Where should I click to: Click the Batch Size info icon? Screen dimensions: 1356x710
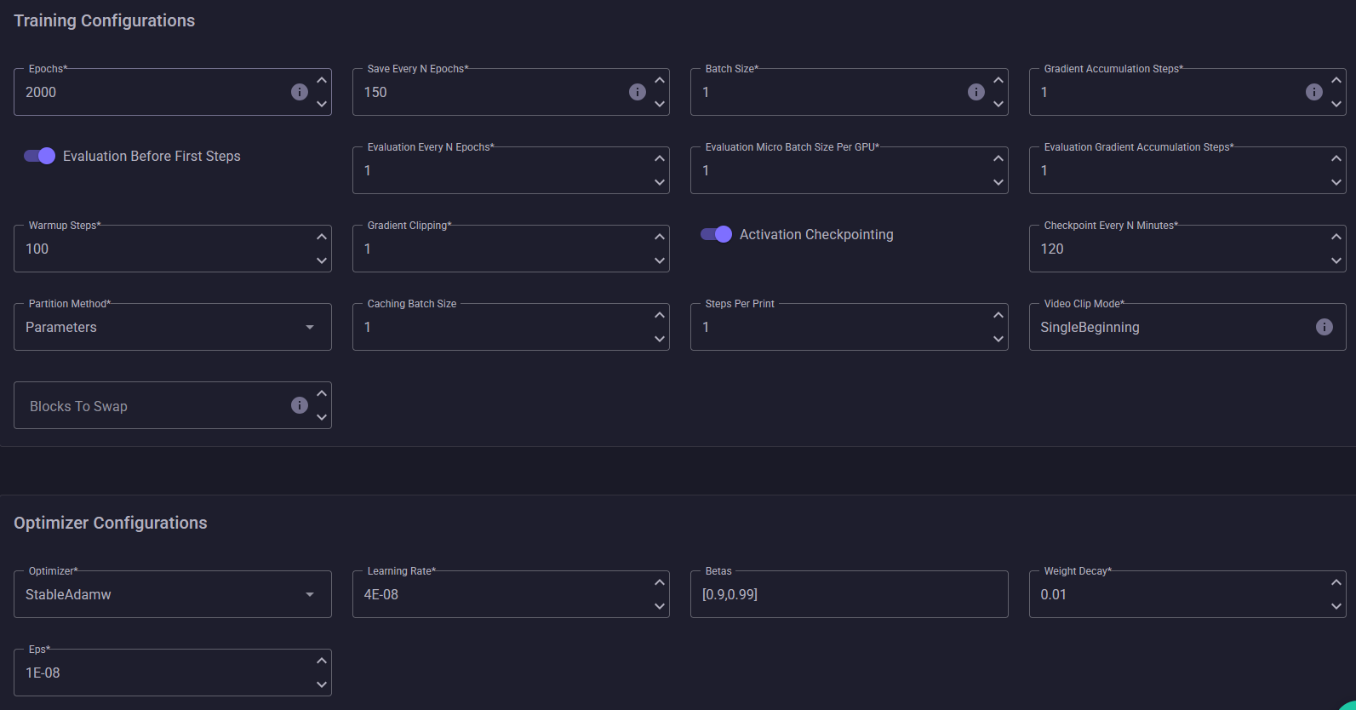coord(976,92)
